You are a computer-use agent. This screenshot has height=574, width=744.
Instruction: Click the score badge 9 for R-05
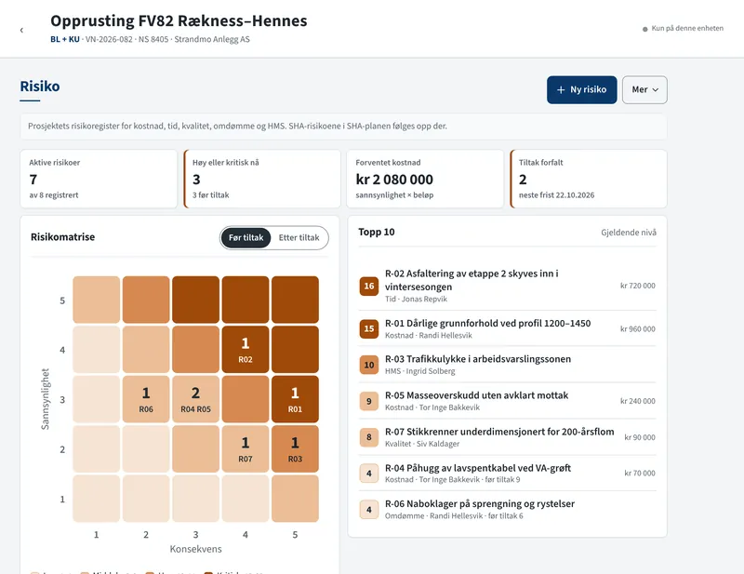[368, 401]
